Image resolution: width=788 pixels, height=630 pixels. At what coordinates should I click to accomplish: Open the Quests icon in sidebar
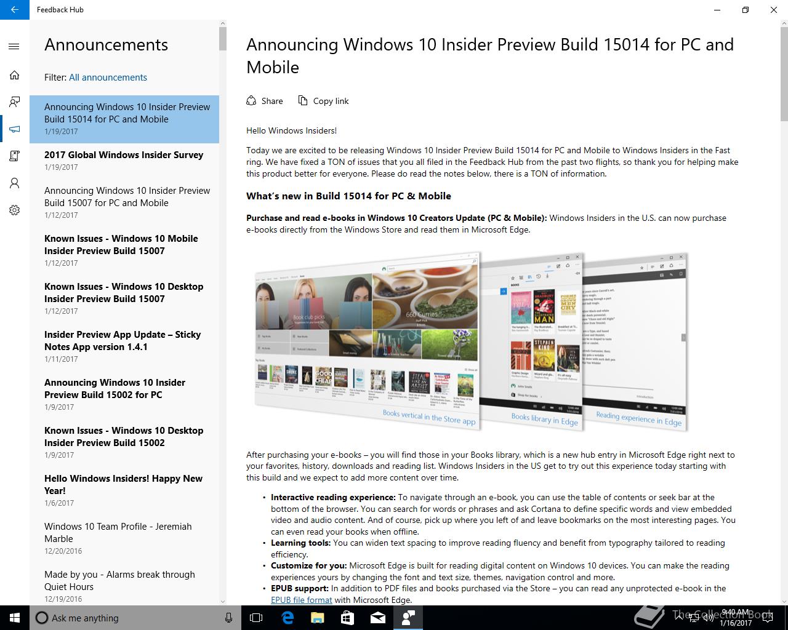14,156
